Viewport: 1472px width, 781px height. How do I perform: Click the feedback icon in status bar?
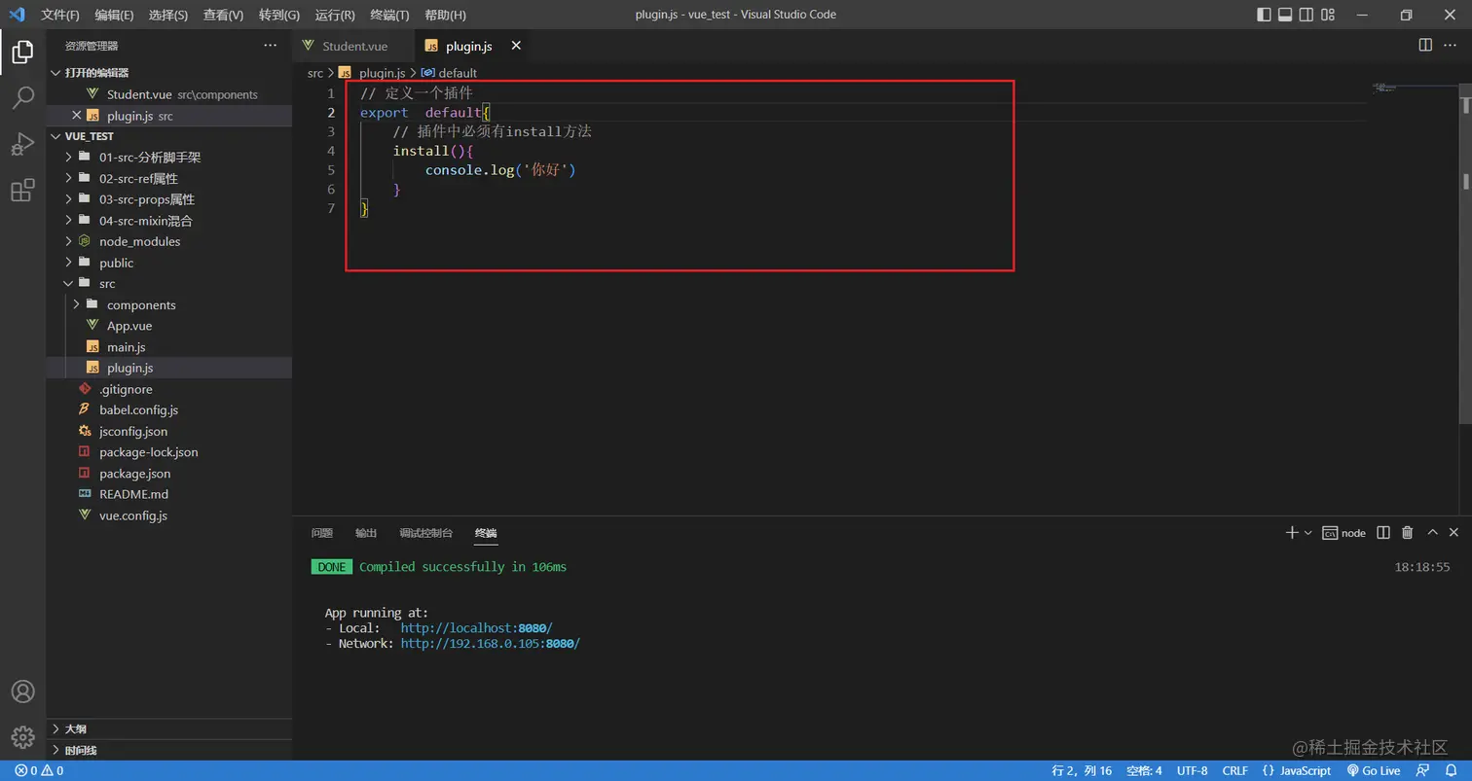click(x=1424, y=770)
